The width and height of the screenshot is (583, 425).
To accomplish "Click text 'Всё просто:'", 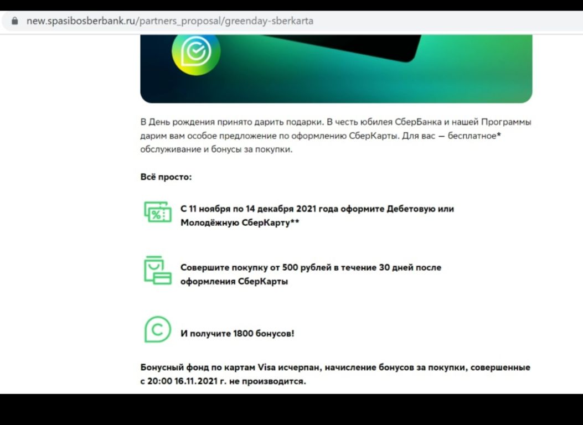I will 166,177.
